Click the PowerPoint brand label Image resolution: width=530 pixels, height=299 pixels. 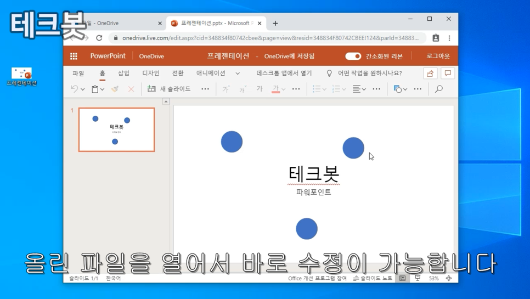point(108,56)
